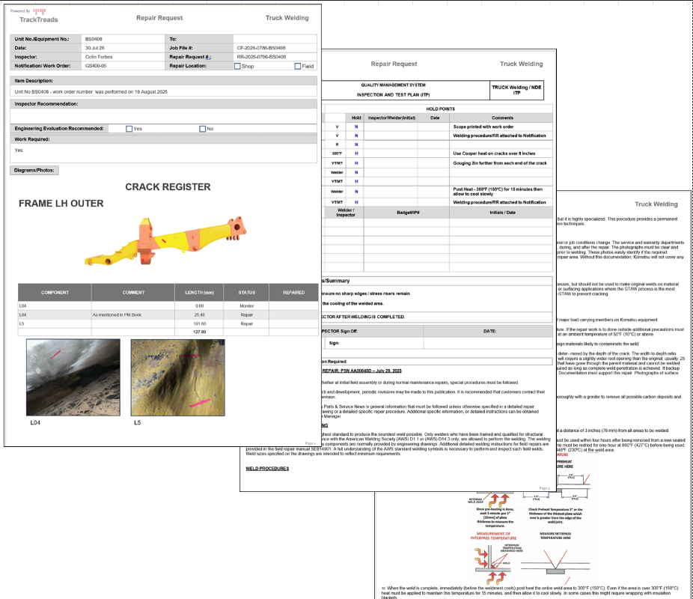Viewport: 693px width, 599px height.
Task: Click 'Gouging 2in further' comment
Action: 500,163
